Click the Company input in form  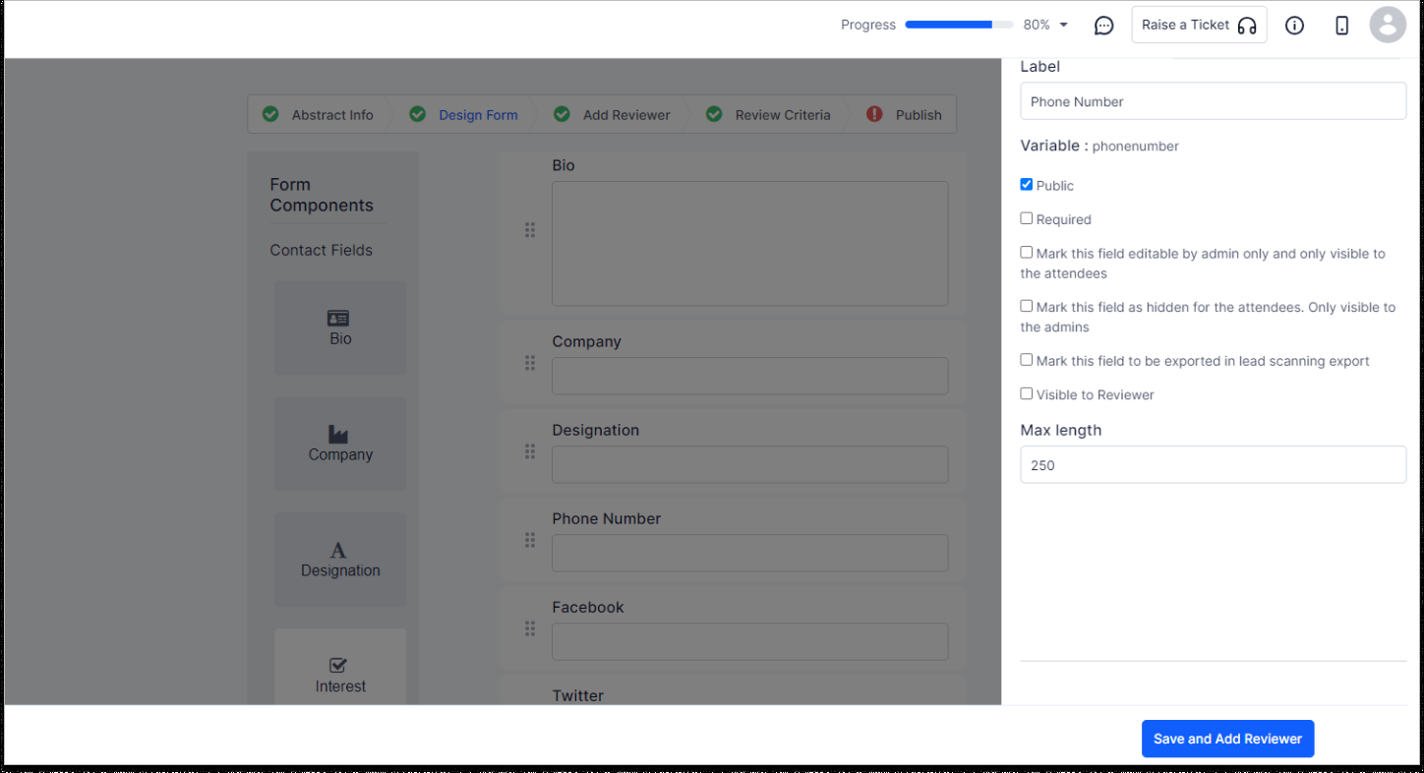pyautogui.click(x=749, y=376)
